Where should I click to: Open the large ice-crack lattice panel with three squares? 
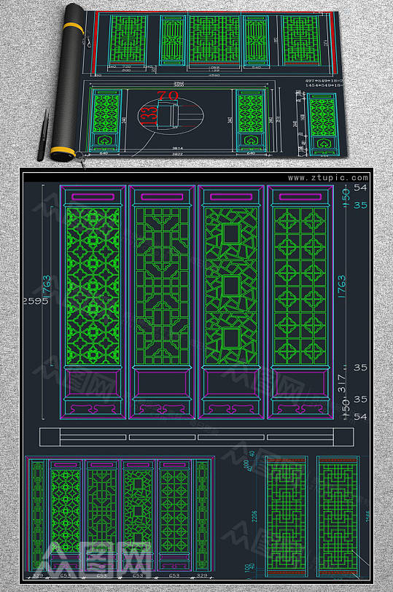coord(231,302)
